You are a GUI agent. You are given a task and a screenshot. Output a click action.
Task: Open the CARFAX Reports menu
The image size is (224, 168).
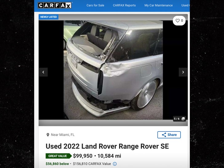124,6
